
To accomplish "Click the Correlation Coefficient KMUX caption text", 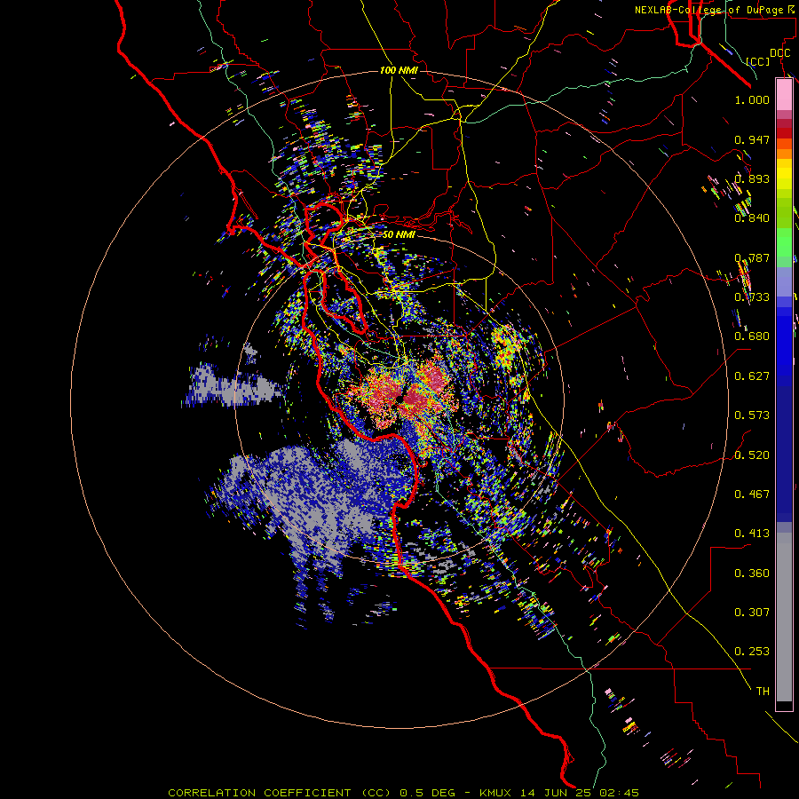I will coord(403,793).
